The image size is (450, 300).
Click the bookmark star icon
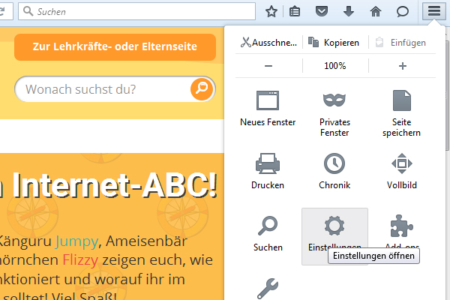point(271,11)
